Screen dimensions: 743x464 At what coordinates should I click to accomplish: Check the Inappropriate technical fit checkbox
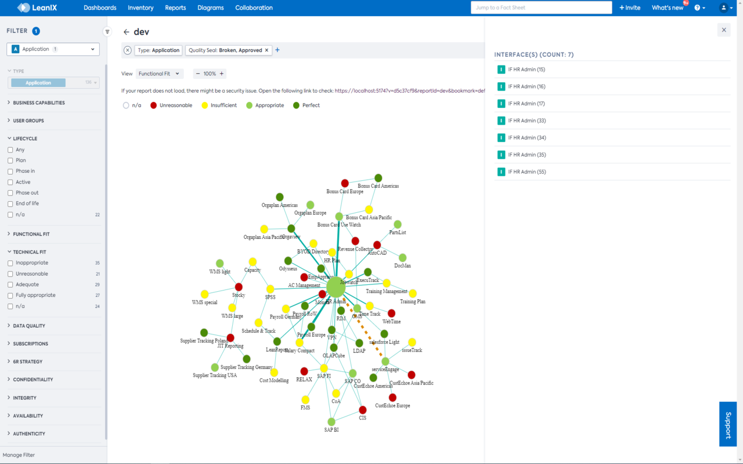click(x=10, y=263)
